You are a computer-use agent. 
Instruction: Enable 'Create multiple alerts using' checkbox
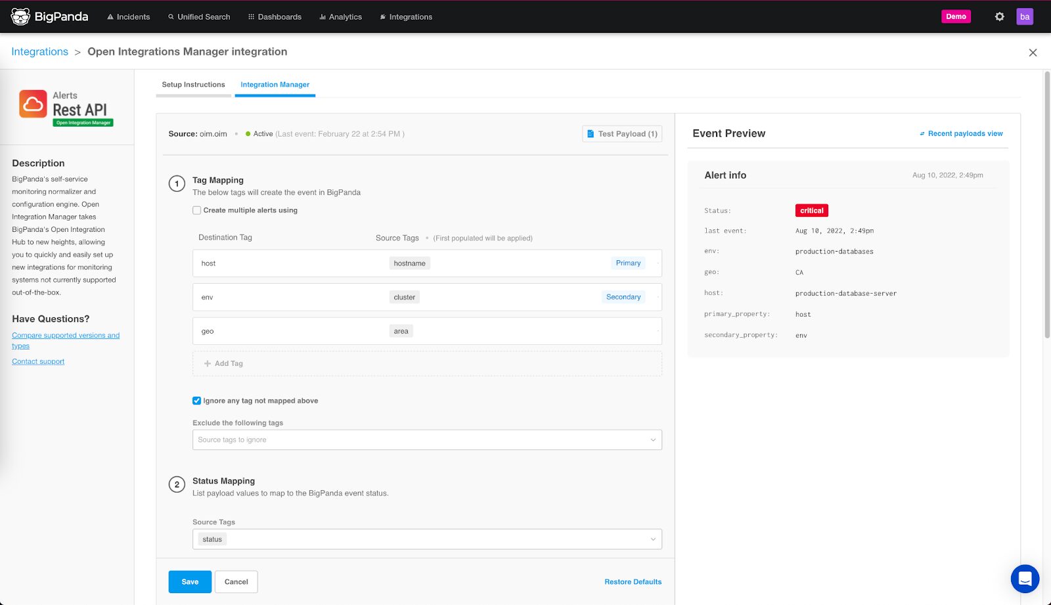click(x=196, y=210)
